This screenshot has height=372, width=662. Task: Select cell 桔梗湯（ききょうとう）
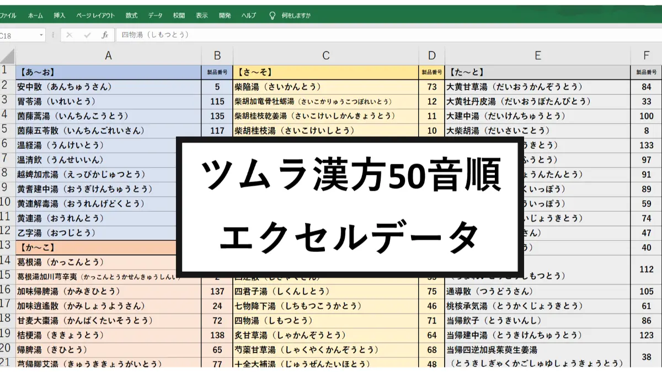[108, 335]
